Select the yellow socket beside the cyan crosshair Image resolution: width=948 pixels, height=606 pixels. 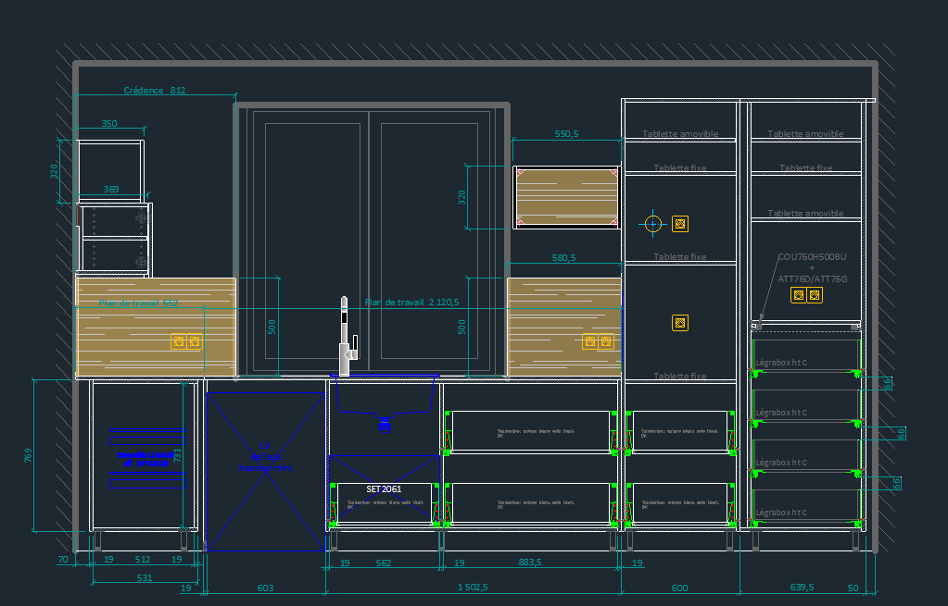pyautogui.click(x=680, y=223)
